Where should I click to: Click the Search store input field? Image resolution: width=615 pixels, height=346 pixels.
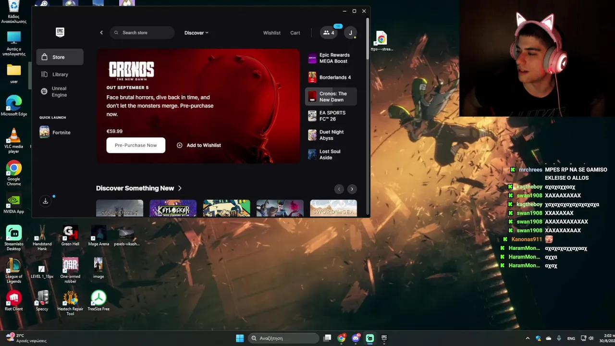point(142,33)
